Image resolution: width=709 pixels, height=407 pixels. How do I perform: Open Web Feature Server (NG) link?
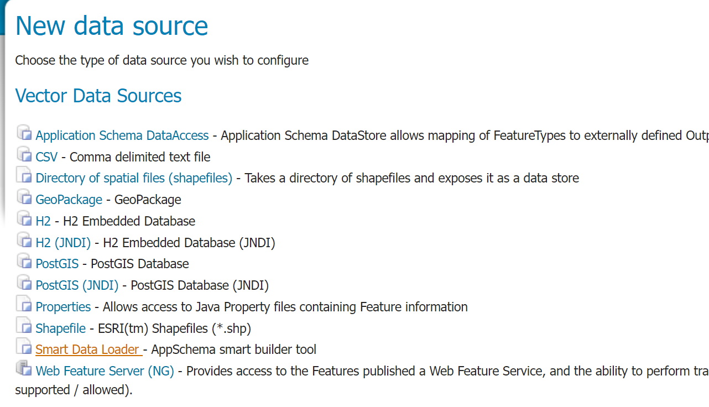[x=105, y=371]
